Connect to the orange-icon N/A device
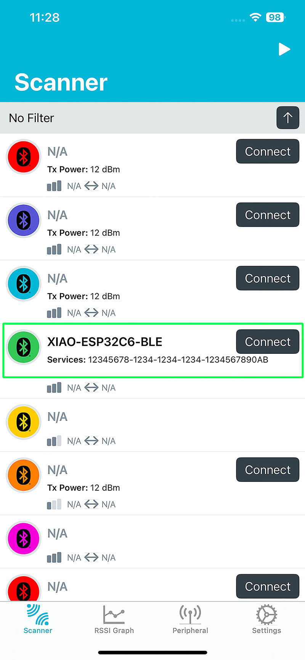305x660 pixels. click(268, 470)
